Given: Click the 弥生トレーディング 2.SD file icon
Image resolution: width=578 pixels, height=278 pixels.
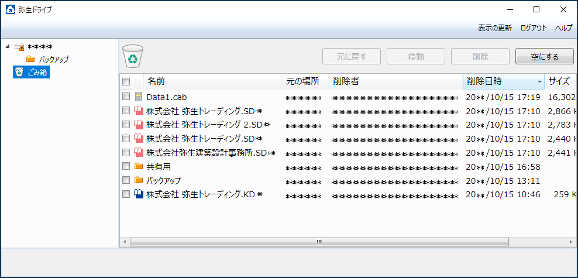Looking at the screenshot, I should point(139,125).
